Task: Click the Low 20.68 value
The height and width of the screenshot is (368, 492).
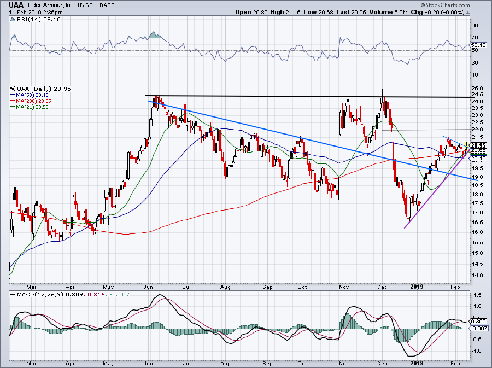Action: (319, 12)
